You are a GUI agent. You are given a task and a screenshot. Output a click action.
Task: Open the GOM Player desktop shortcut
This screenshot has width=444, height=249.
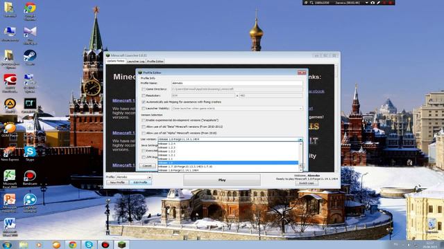click(x=10, y=129)
